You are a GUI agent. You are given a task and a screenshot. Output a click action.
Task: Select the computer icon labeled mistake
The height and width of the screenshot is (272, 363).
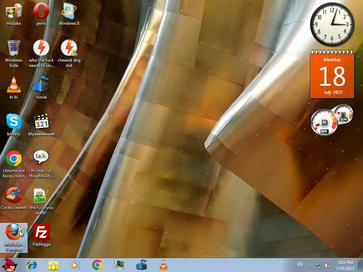pos(14,11)
